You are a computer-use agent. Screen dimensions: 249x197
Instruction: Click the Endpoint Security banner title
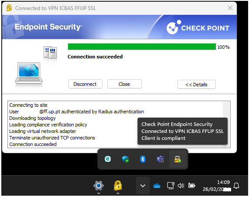(x=48, y=27)
